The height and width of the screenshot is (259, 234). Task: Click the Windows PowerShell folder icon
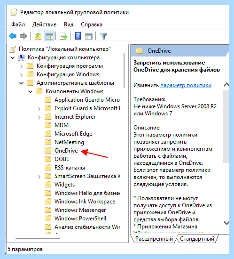[48, 218]
